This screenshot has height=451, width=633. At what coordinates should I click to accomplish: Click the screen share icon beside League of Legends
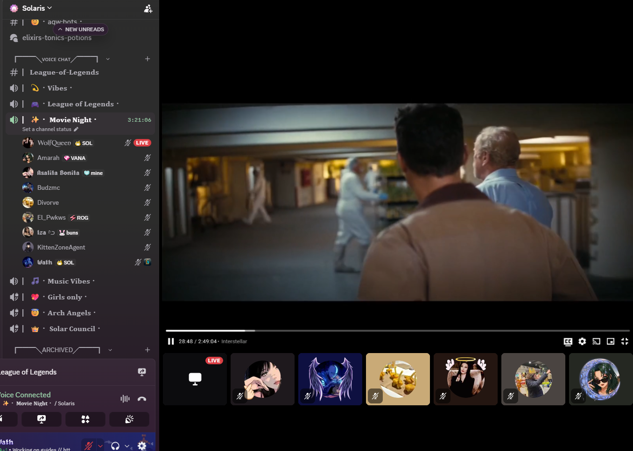coord(142,372)
